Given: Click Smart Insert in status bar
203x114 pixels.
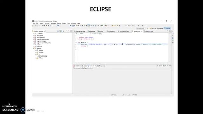Looking at the screenshot, I should coord(126,95).
